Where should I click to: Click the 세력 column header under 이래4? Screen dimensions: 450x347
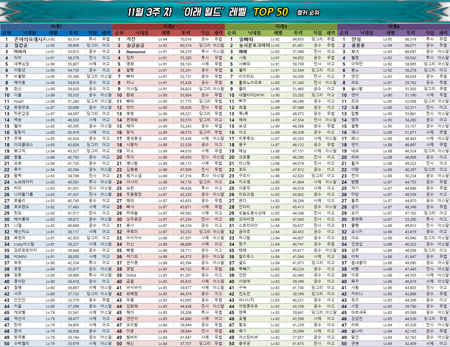443,33
